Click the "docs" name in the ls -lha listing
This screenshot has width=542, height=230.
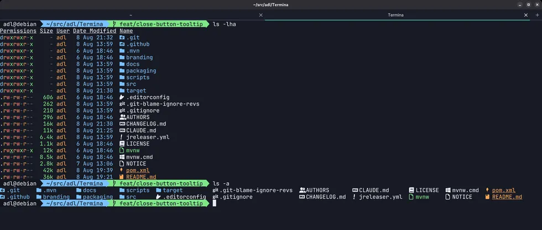pyautogui.click(x=133, y=64)
